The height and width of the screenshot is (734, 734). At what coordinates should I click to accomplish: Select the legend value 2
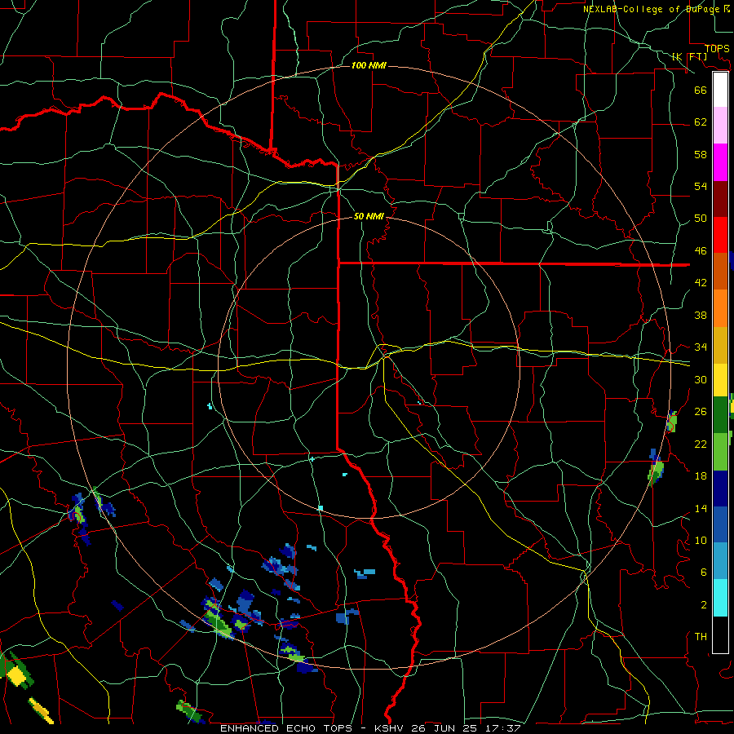tap(703, 605)
